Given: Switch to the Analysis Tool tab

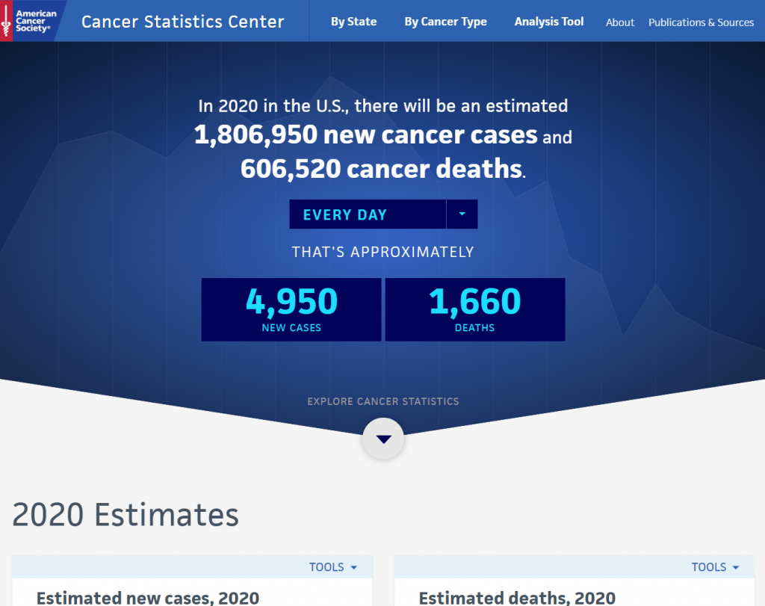Looking at the screenshot, I should coord(549,22).
